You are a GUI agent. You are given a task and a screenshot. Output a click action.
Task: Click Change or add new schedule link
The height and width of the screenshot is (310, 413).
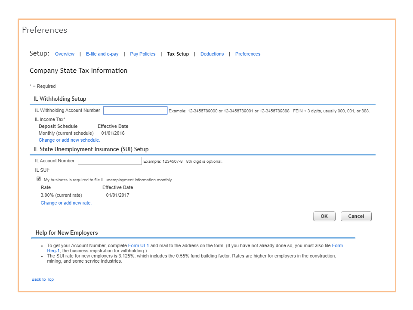(x=69, y=140)
